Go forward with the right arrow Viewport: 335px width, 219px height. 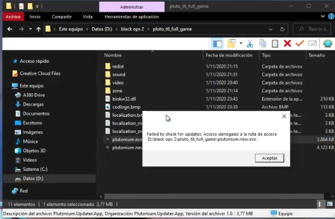point(21,29)
